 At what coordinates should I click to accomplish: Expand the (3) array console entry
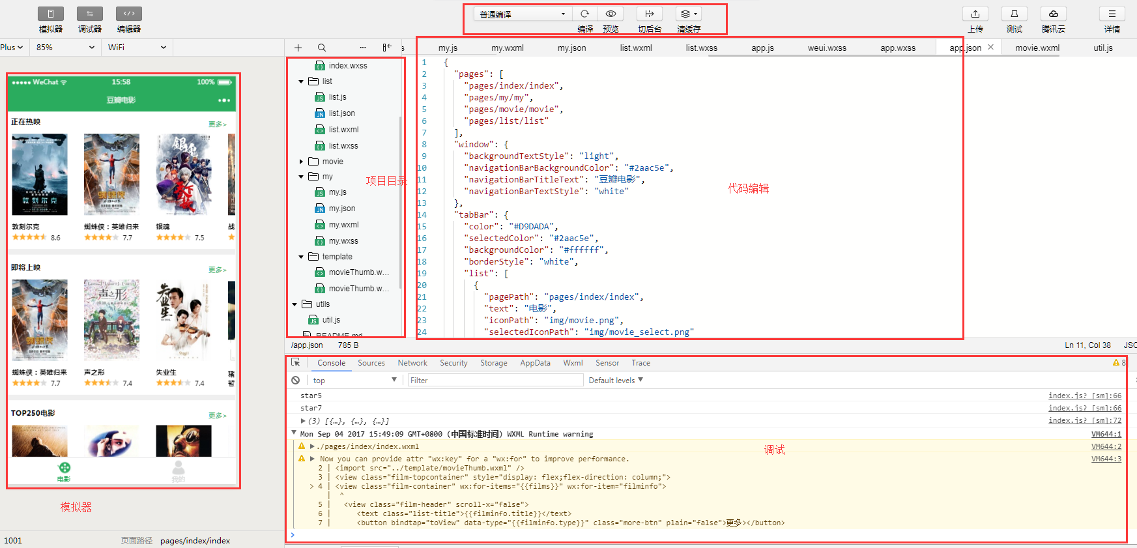(303, 421)
